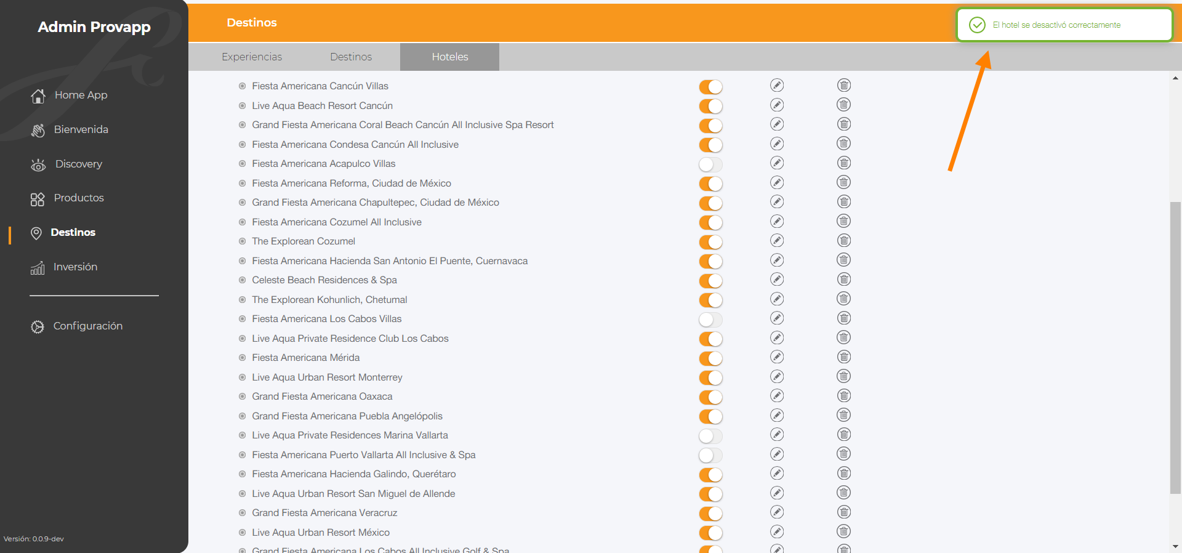Click scrollbar up arrow
Screen dimensions: 1182x553
pyautogui.click(x=1175, y=78)
